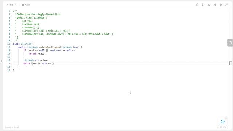Viewport: 233px width, 131px height.
Task: Format code with the braces icon
Action: click(x=203, y=5)
